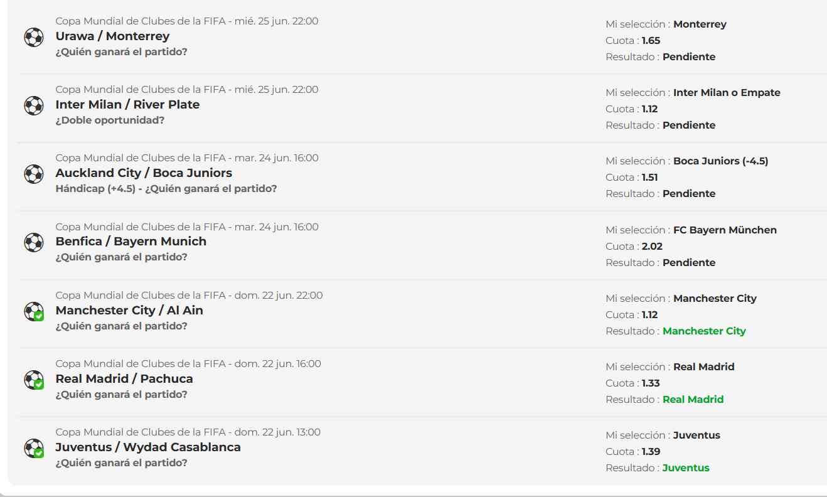Viewport: 827px width, 497px height.
Task: Open the Inter Milan / River Plate match
Action: 127,105
